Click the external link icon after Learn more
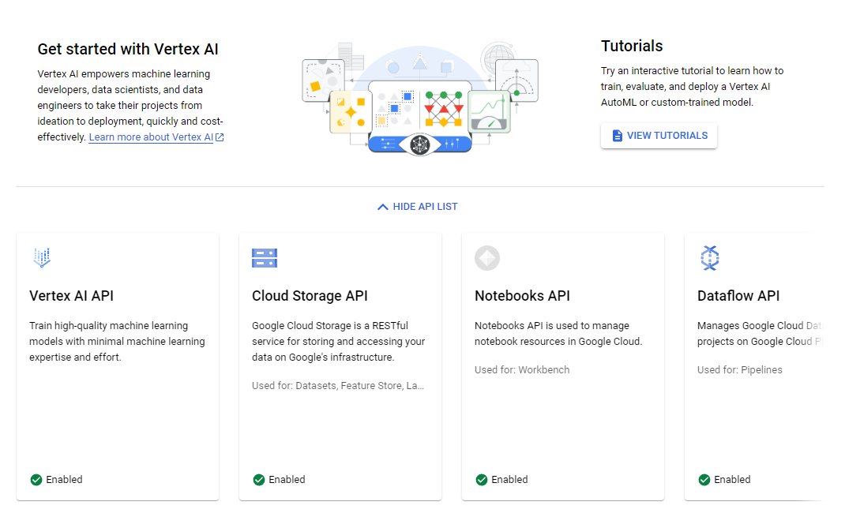This screenshot has width=860, height=513. [220, 137]
